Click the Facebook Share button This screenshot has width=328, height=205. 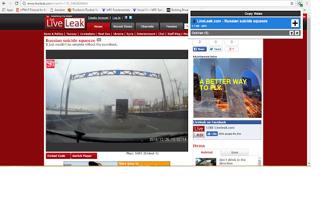pos(199,49)
